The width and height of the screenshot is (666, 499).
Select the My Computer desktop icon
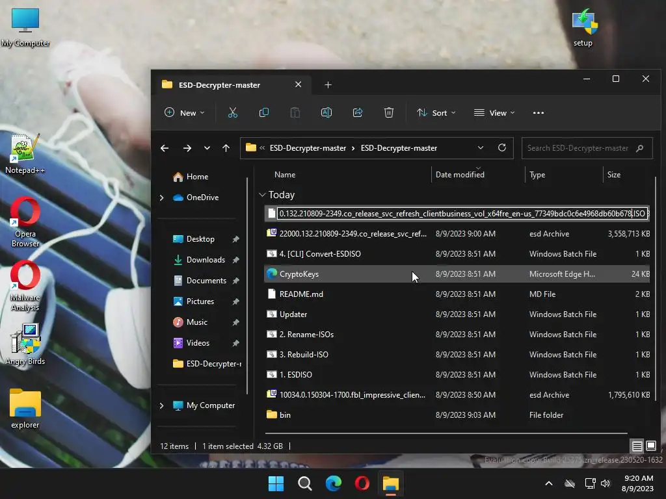coord(25,27)
